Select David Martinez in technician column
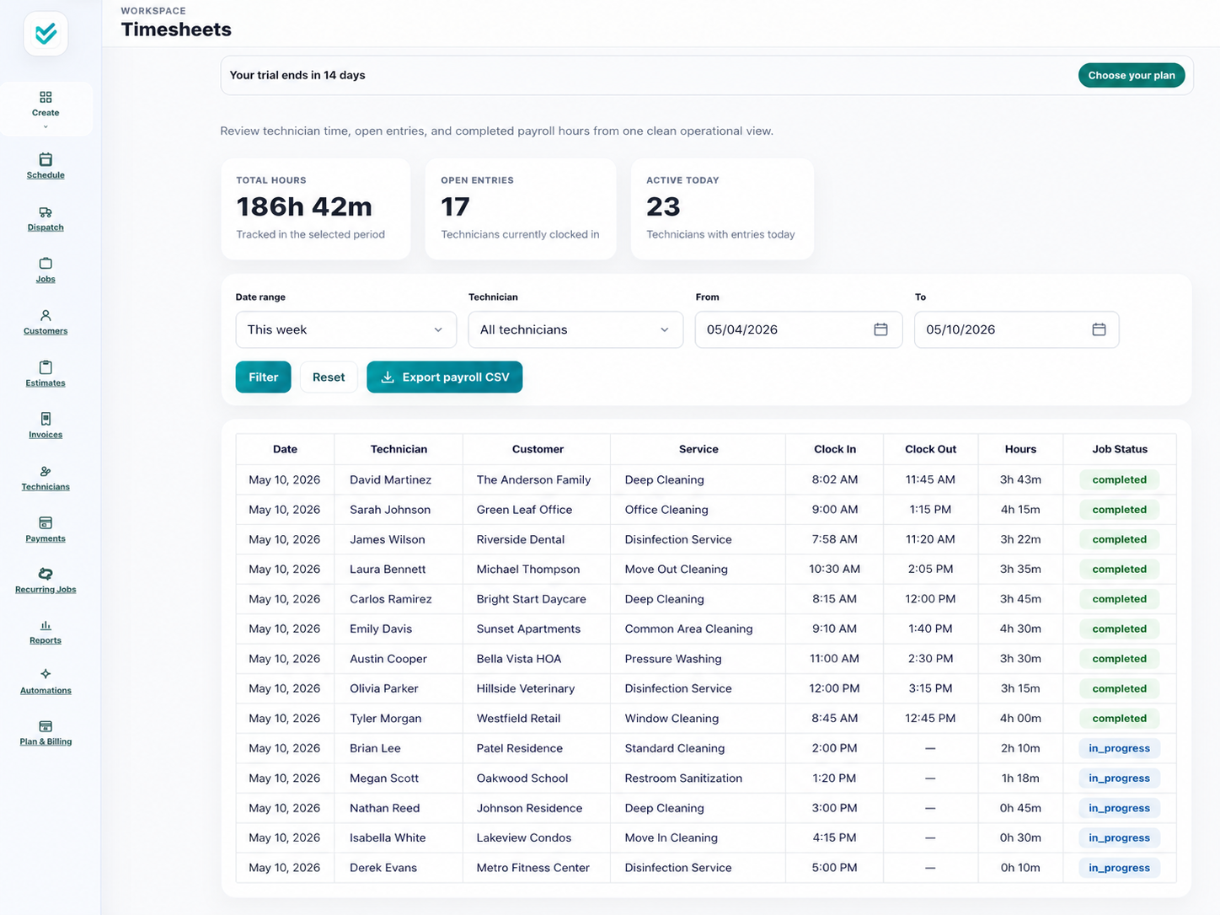Viewport: 1220px width, 915px height. (390, 480)
